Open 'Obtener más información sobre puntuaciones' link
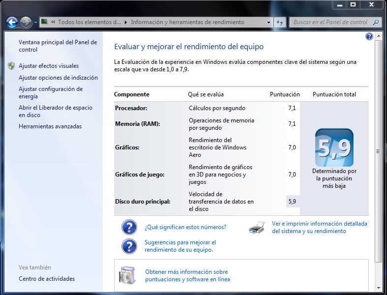This screenshot has height=295, width=387. 187,275
